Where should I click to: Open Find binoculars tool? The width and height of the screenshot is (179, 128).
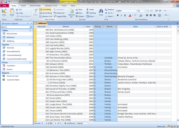click(x=101, y=12)
